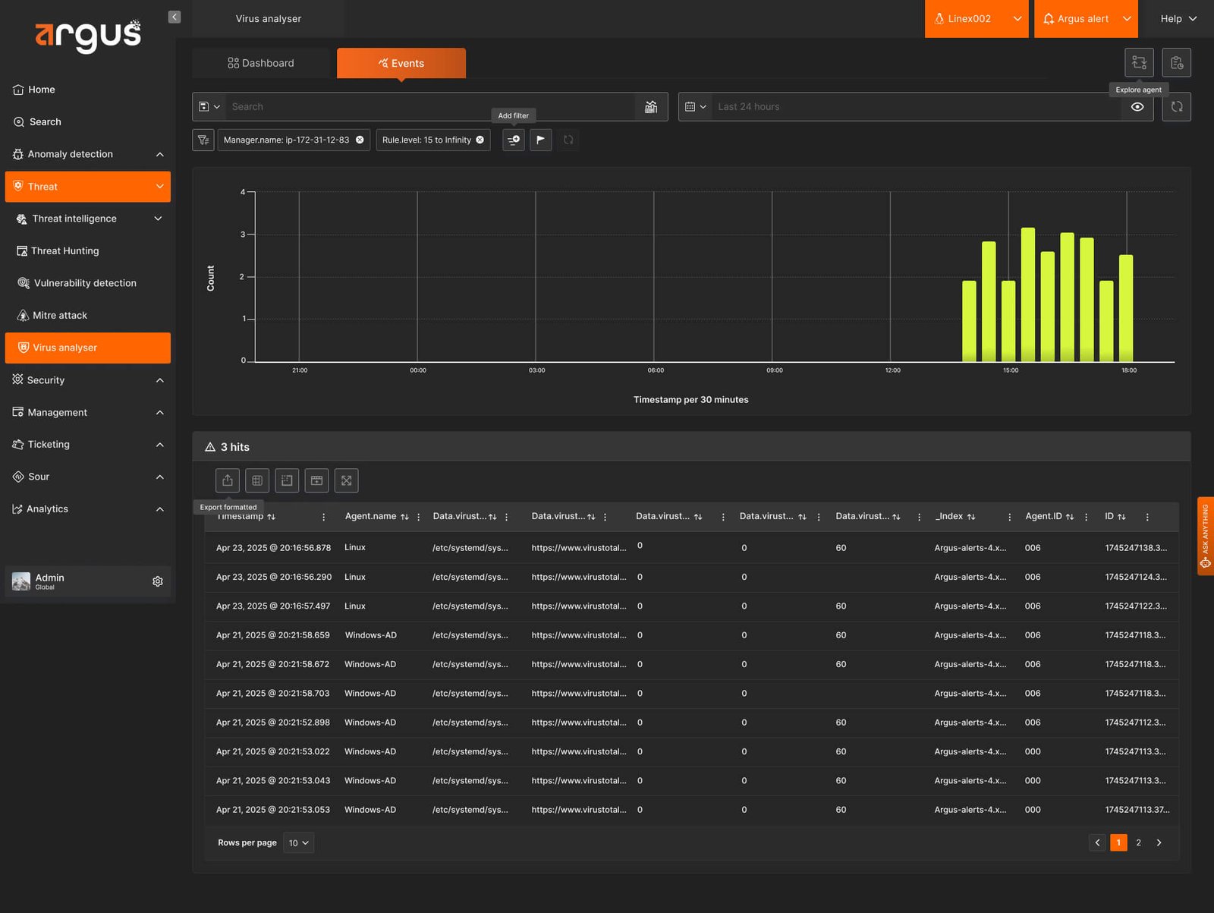Click the Search input field
Image resolution: width=1214 pixels, height=913 pixels.
[432, 107]
